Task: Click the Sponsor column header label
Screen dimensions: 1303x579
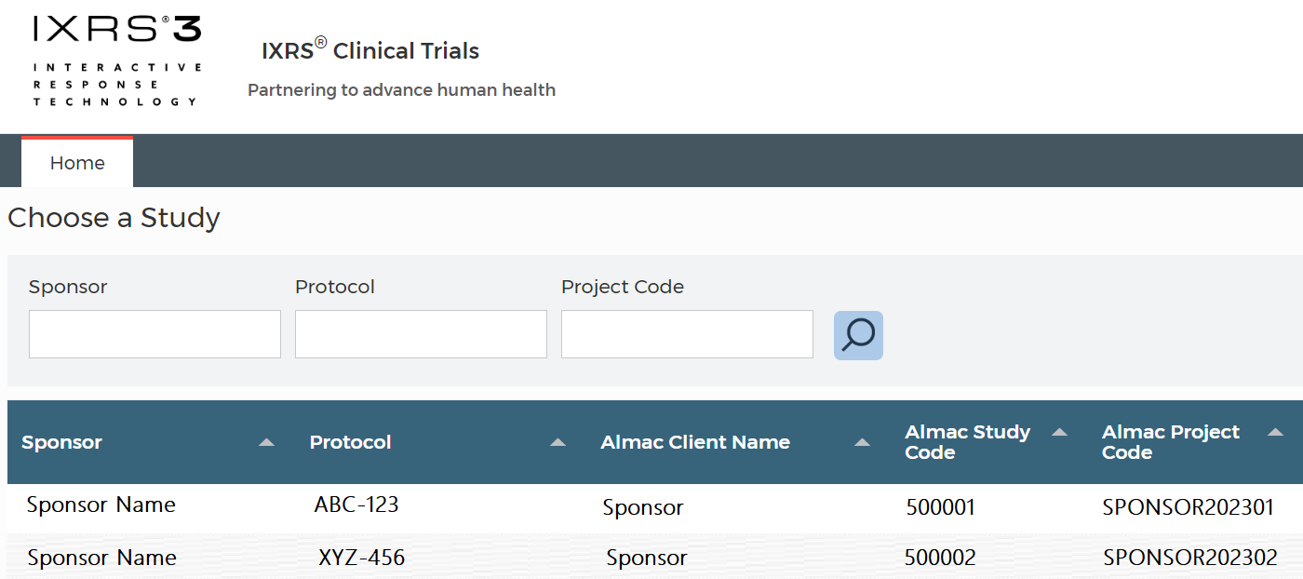Action: click(62, 442)
